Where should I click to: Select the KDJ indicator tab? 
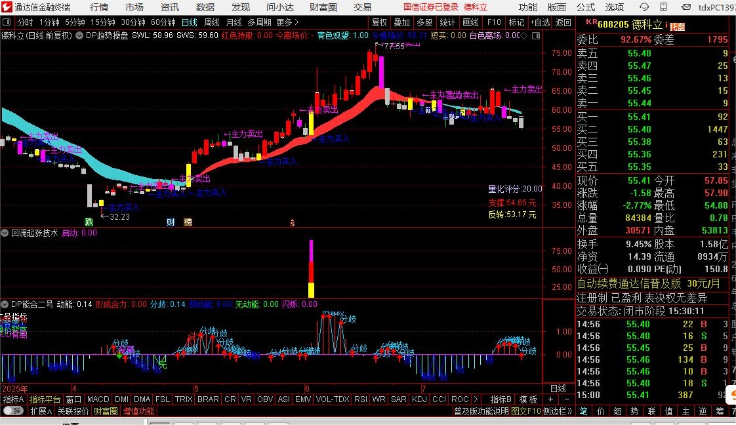pos(419,399)
